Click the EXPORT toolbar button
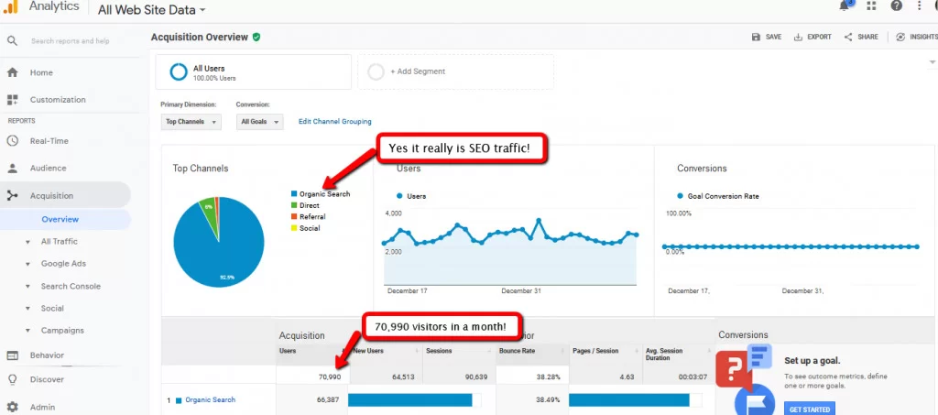Screen dimensions: 938x415 point(812,37)
